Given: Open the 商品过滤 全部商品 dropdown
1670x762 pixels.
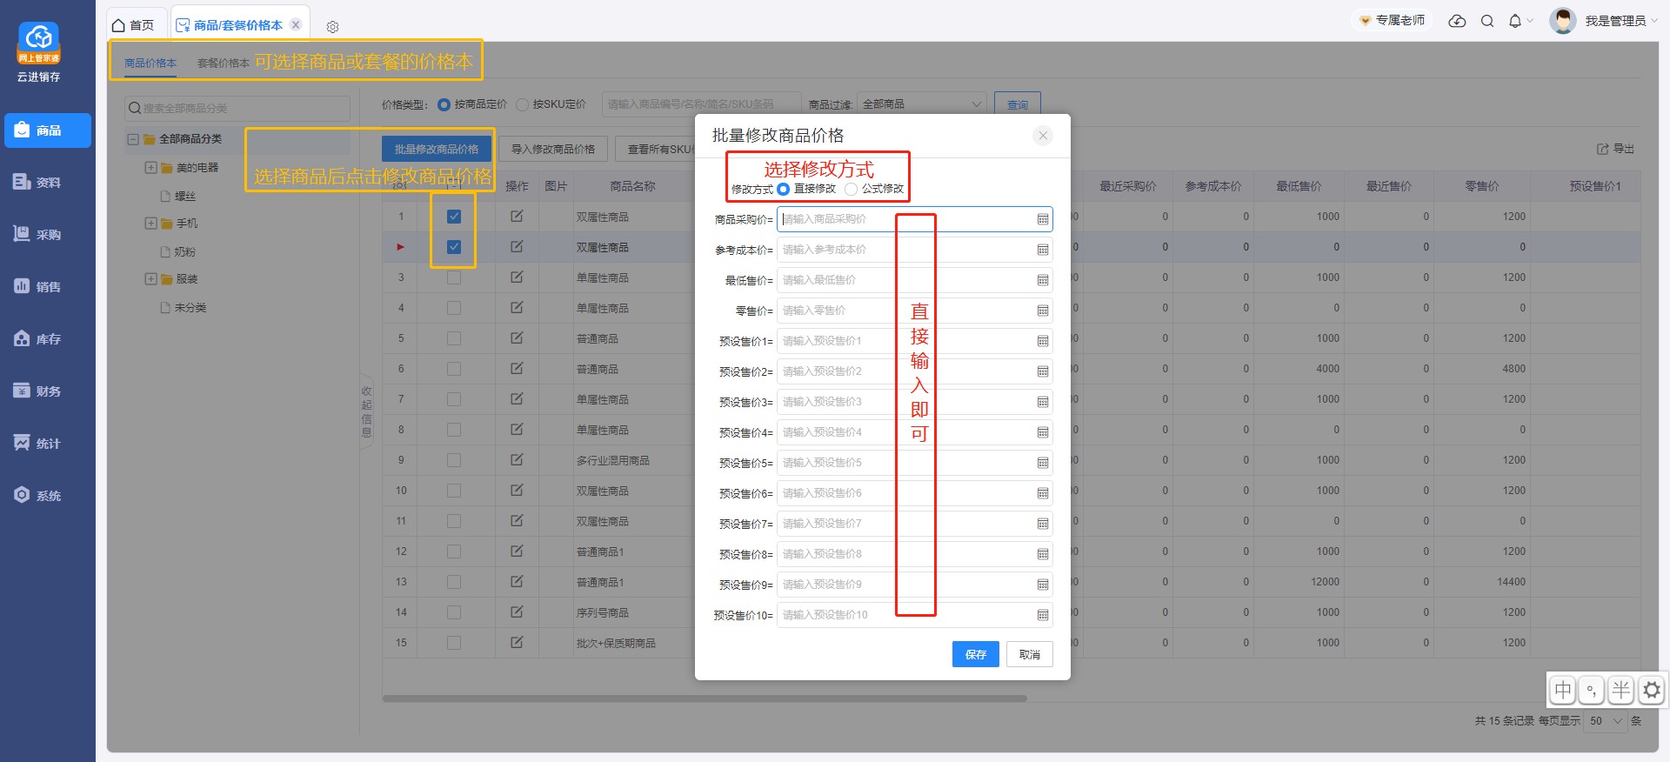Looking at the screenshot, I should tap(922, 104).
